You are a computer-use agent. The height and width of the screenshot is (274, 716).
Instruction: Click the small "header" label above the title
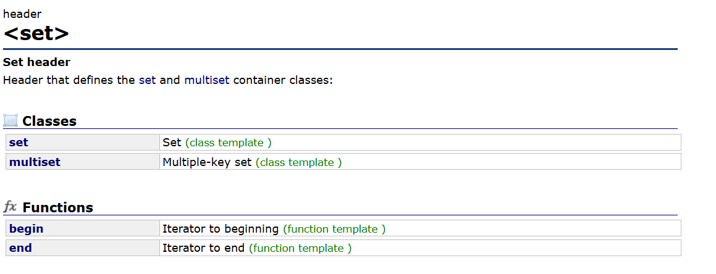[22, 14]
